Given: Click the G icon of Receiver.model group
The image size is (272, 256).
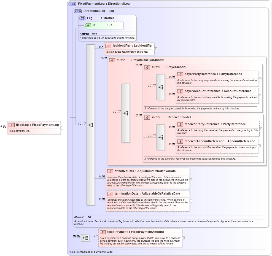Looking at the screenshot, I should (x=147, y=117).
